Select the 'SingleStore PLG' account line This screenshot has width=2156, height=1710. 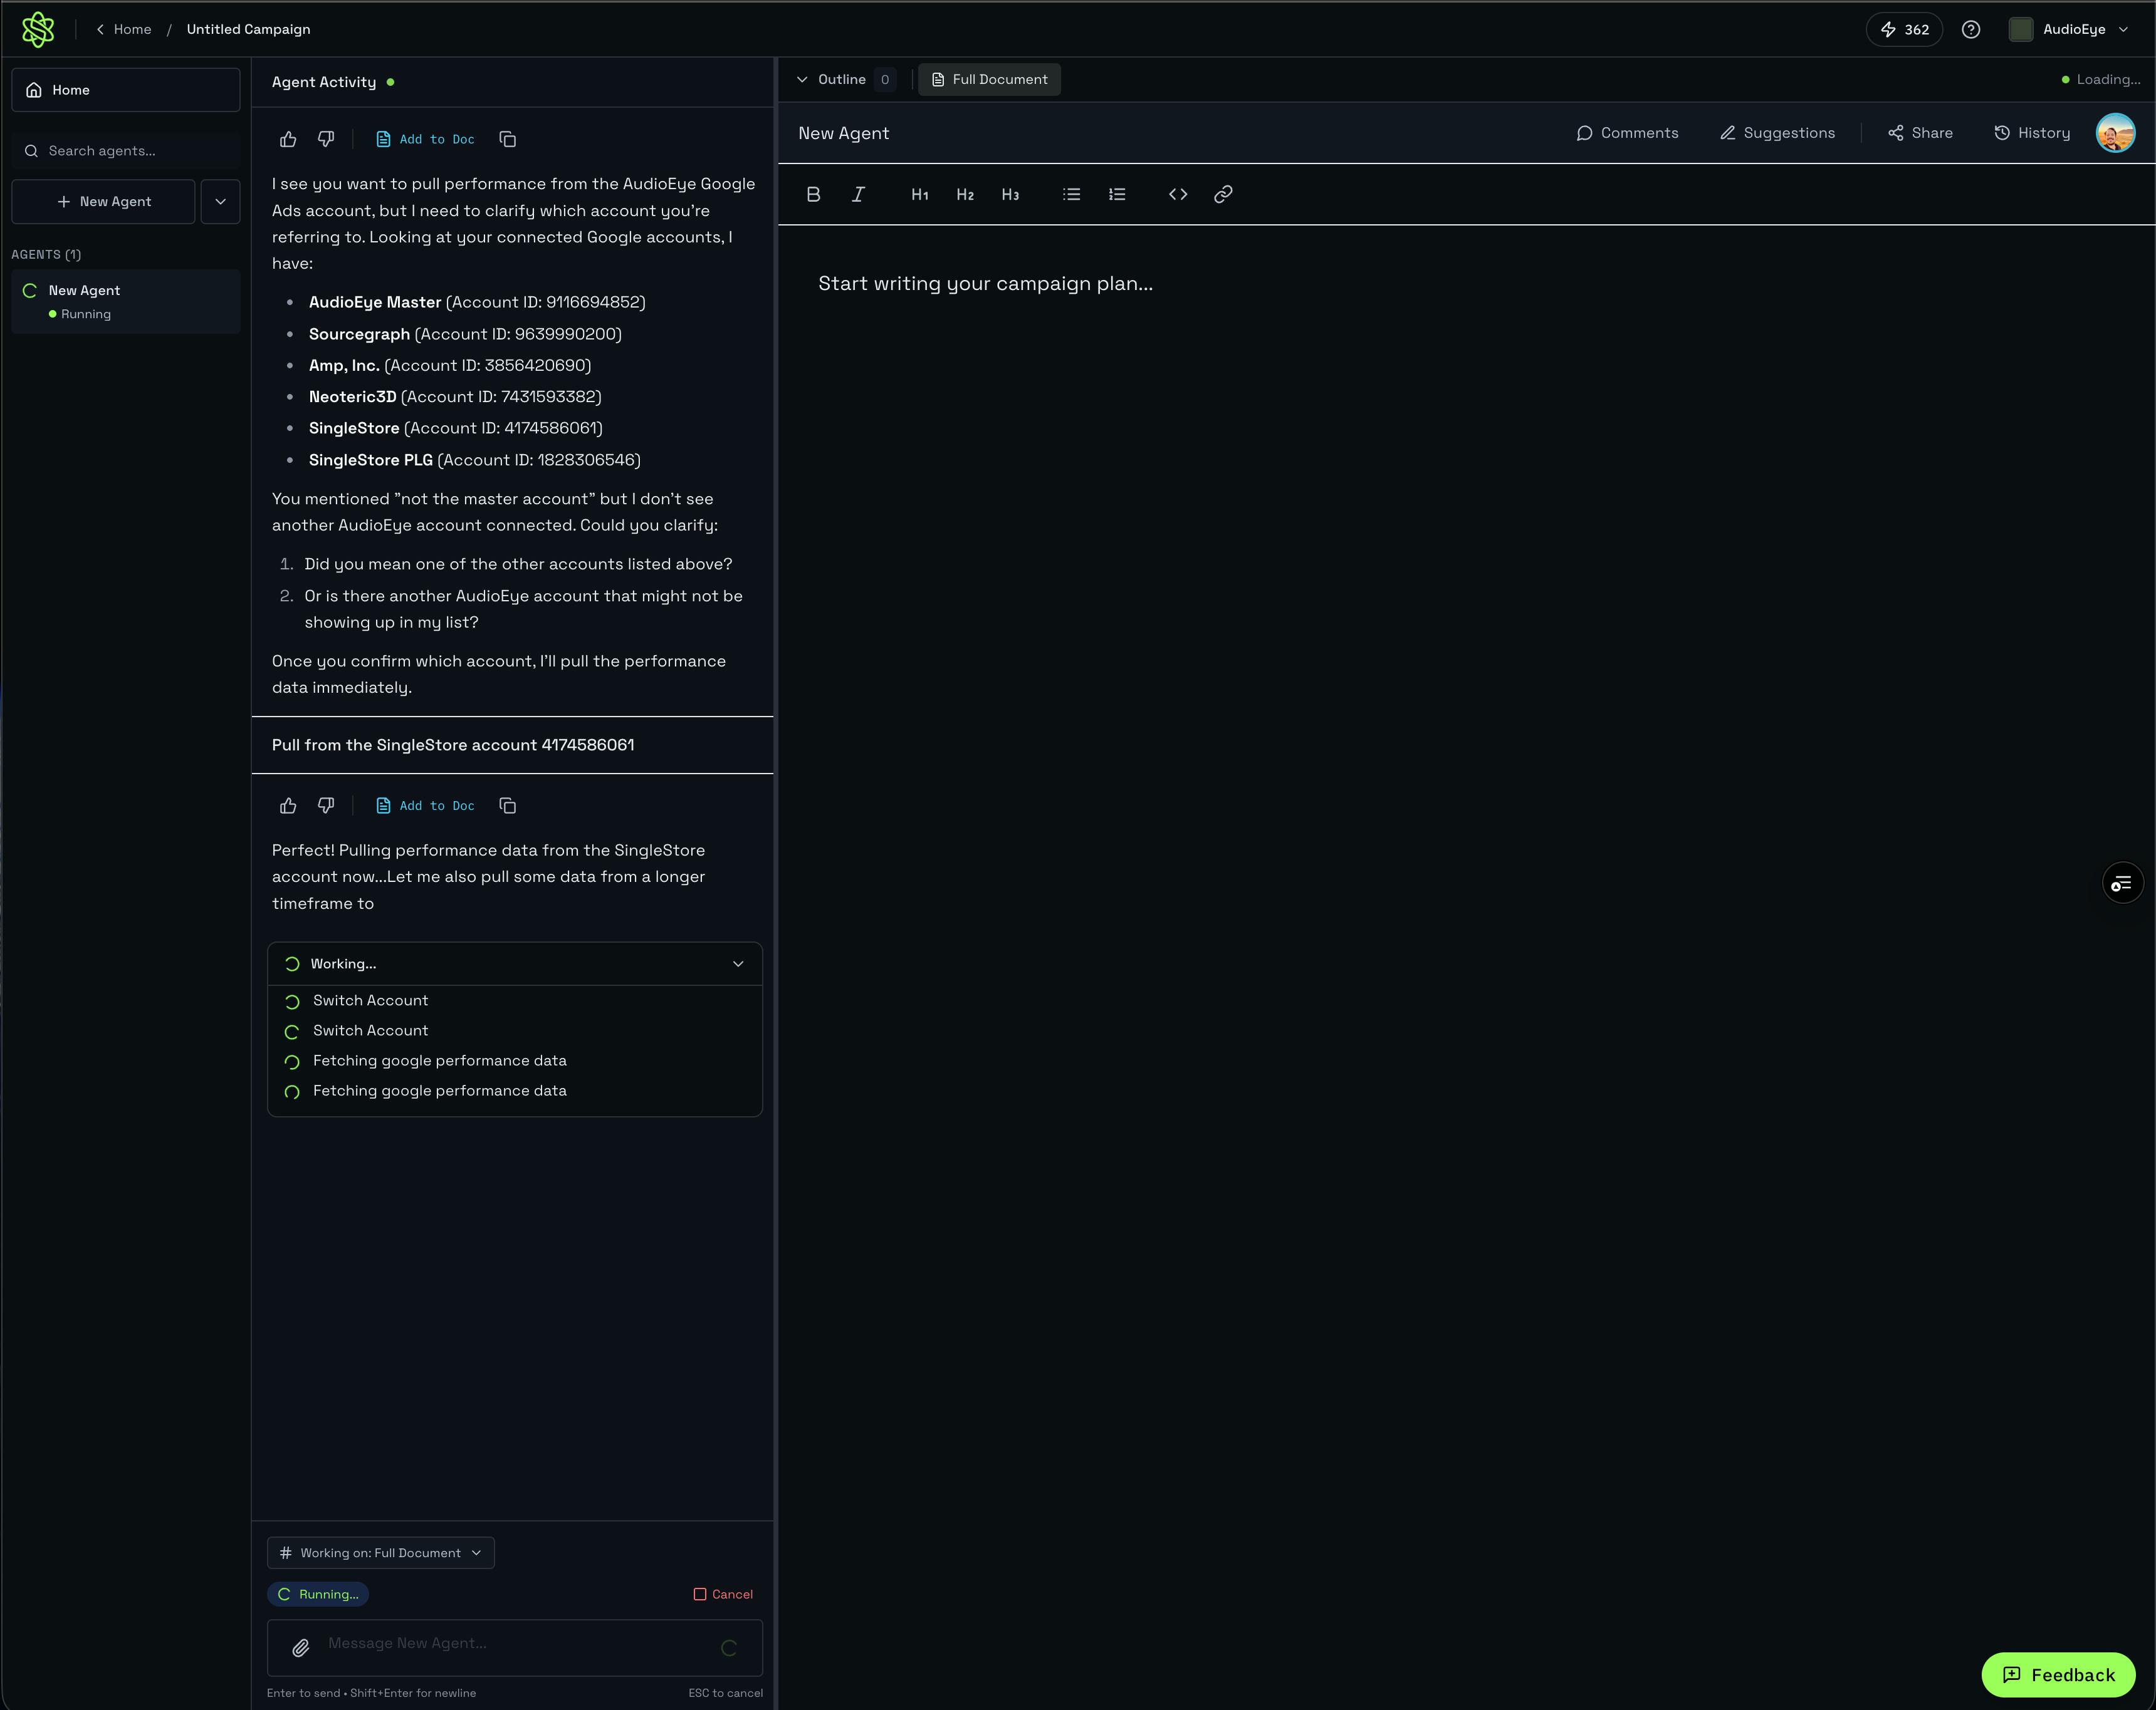(474, 460)
